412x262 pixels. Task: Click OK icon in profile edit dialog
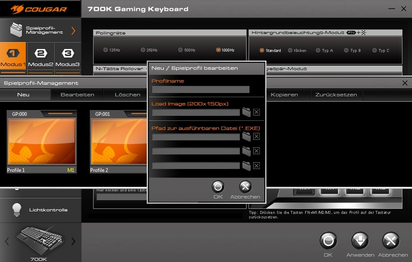218,186
